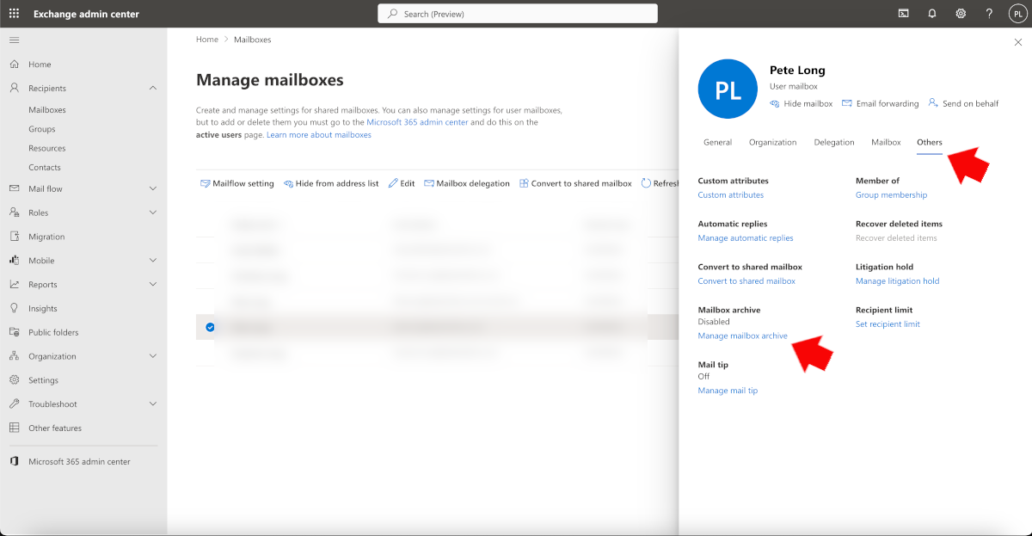
Task: Click the Group membership link
Action: [x=891, y=195]
